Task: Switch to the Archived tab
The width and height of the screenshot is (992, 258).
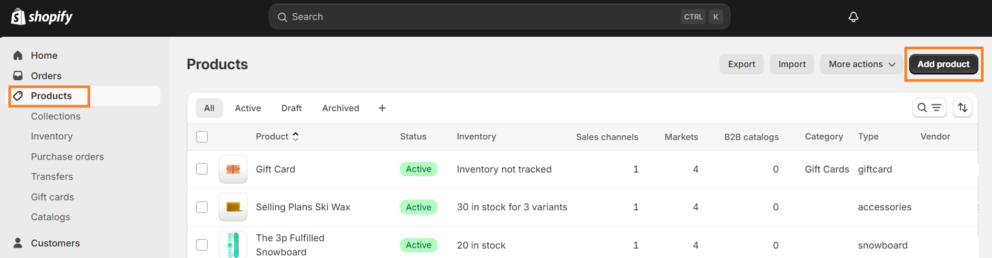Action: click(341, 108)
